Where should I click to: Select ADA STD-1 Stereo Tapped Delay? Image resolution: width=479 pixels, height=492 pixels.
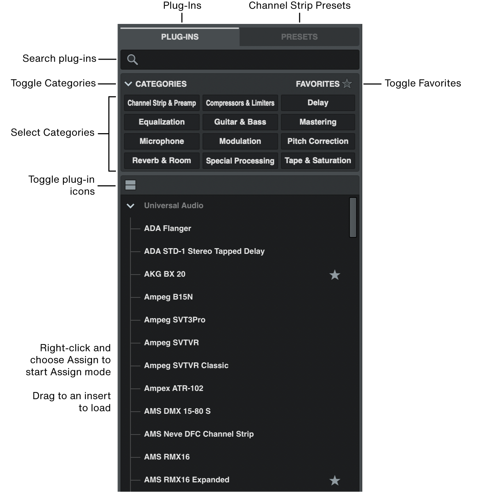pyautogui.click(x=204, y=251)
